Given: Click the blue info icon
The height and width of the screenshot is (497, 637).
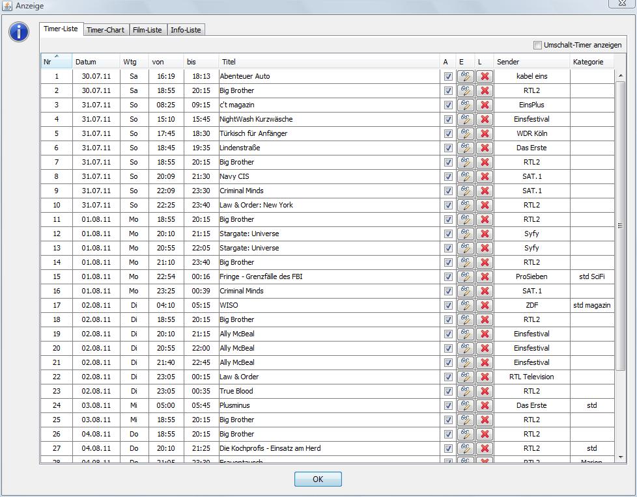Looking at the screenshot, I should 19,32.
